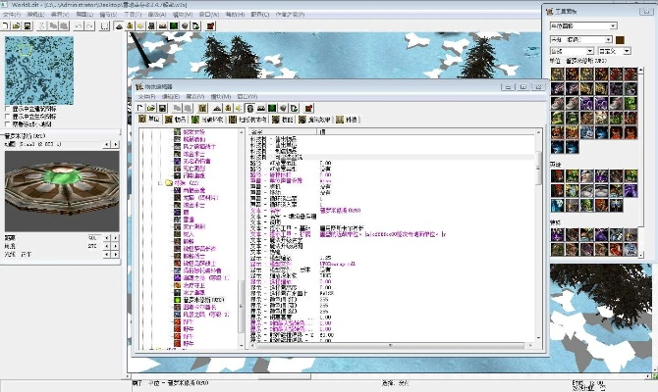
Task: Open the 文件(F) menu in main menu bar
Action: pos(10,15)
